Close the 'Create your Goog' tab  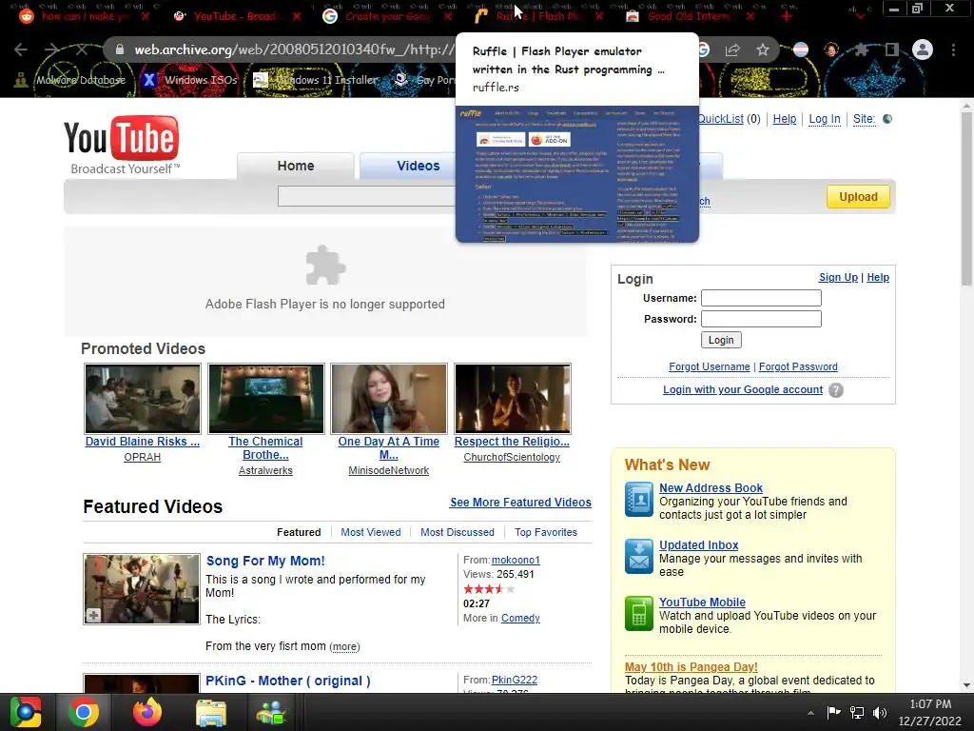448,16
